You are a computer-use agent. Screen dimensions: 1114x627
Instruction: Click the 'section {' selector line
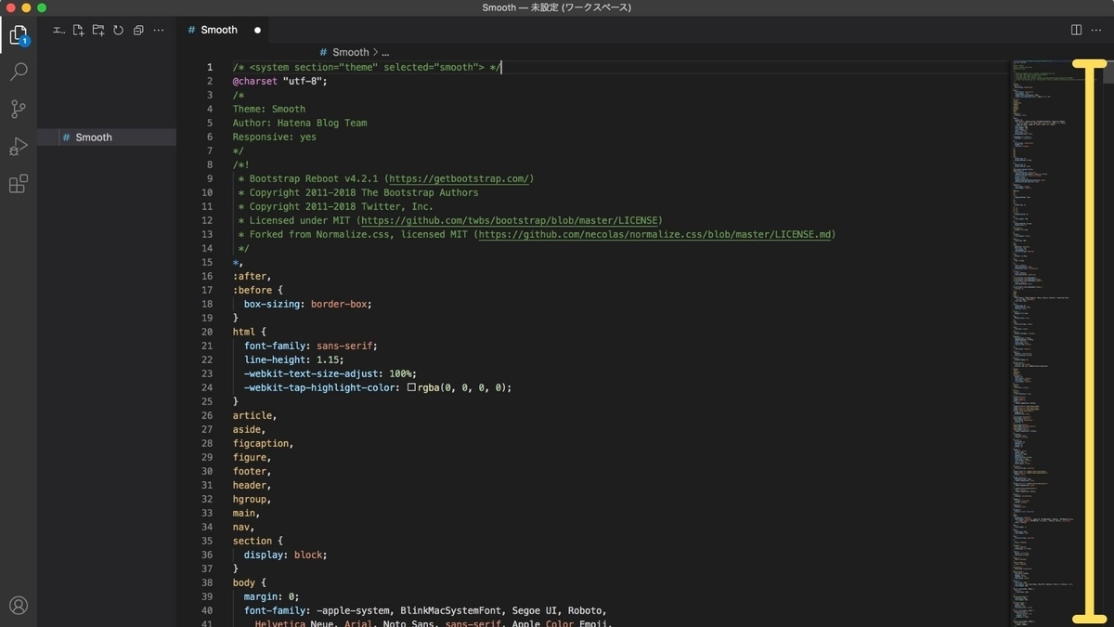[257, 541]
